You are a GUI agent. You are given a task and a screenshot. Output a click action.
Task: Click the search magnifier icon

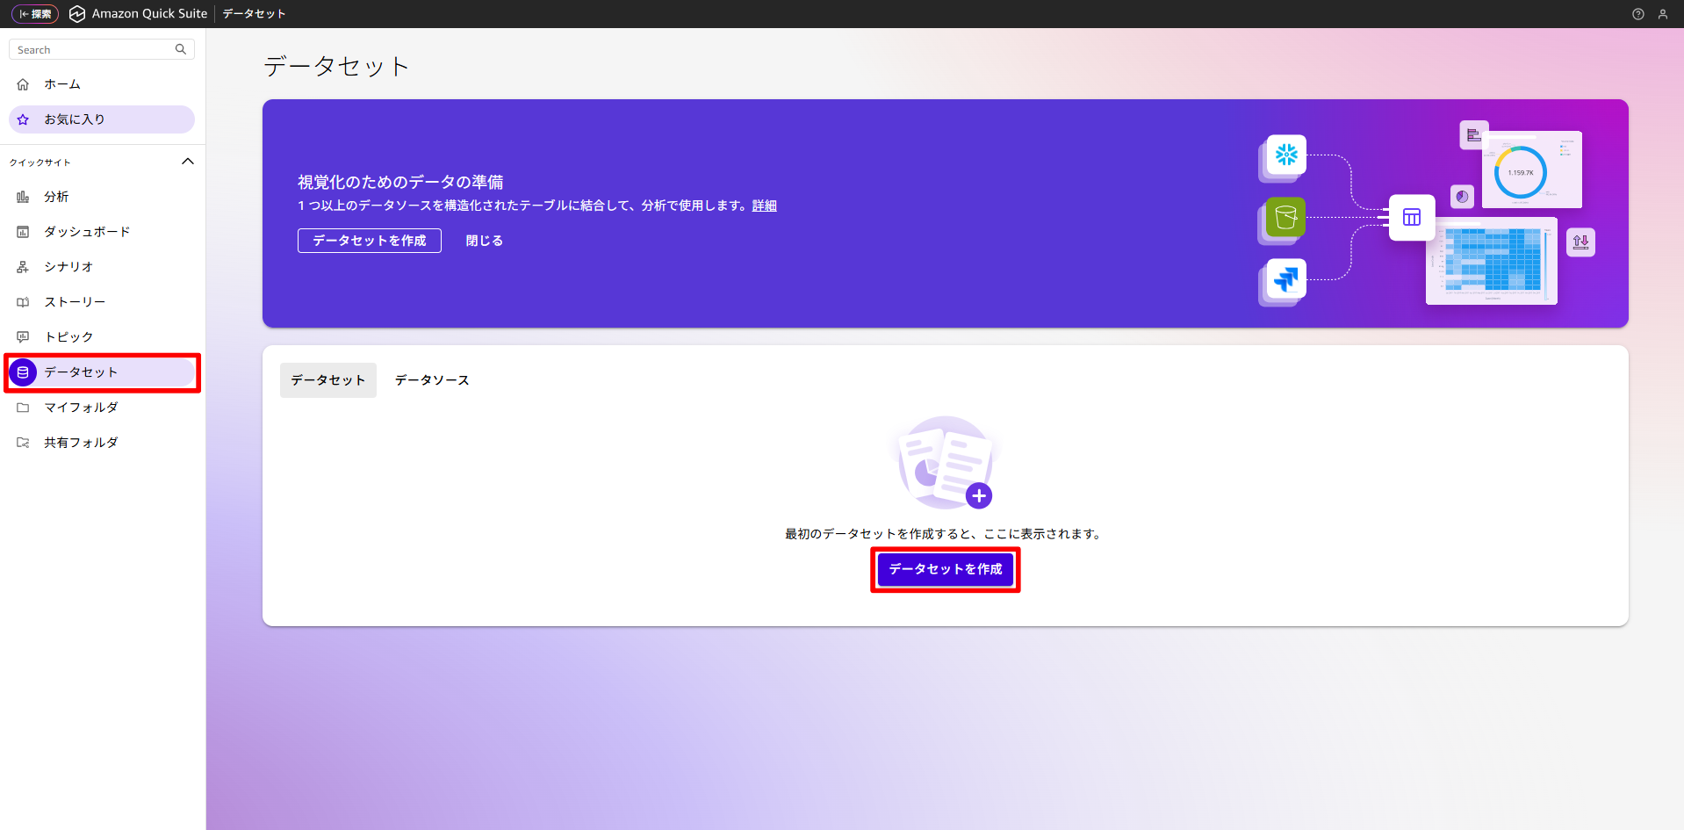[180, 48]
